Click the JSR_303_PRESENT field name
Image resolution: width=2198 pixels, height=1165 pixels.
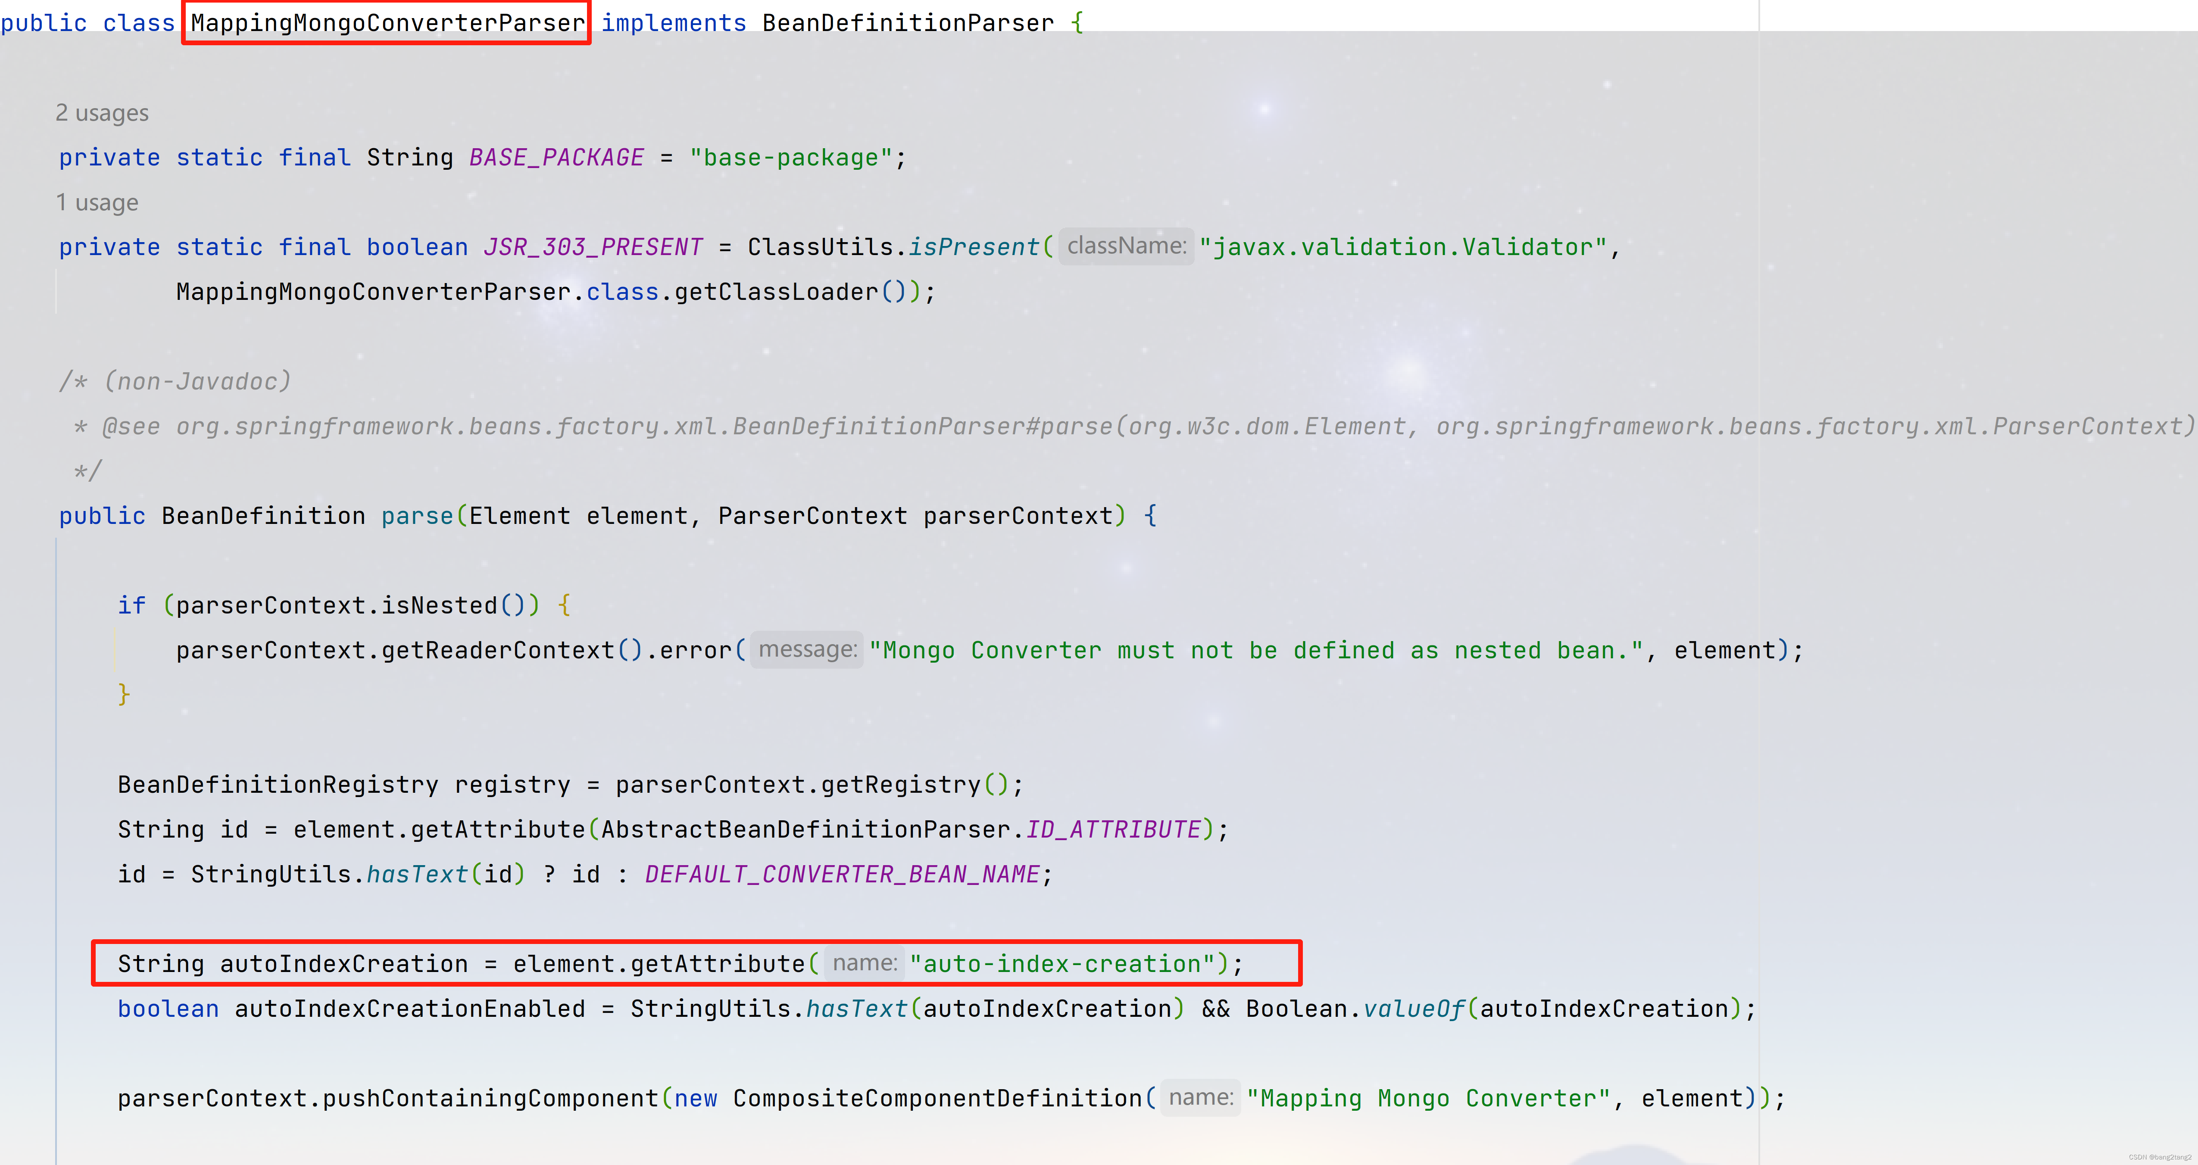pyautogui.click(x=593, y=247)
